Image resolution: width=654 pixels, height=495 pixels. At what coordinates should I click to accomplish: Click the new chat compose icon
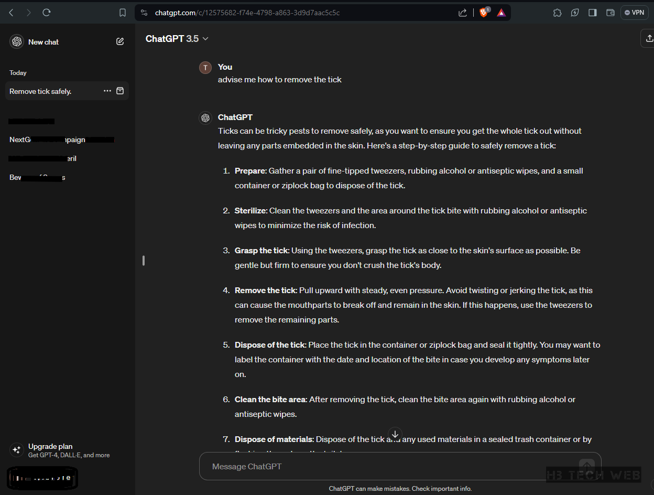click(120, 42)
